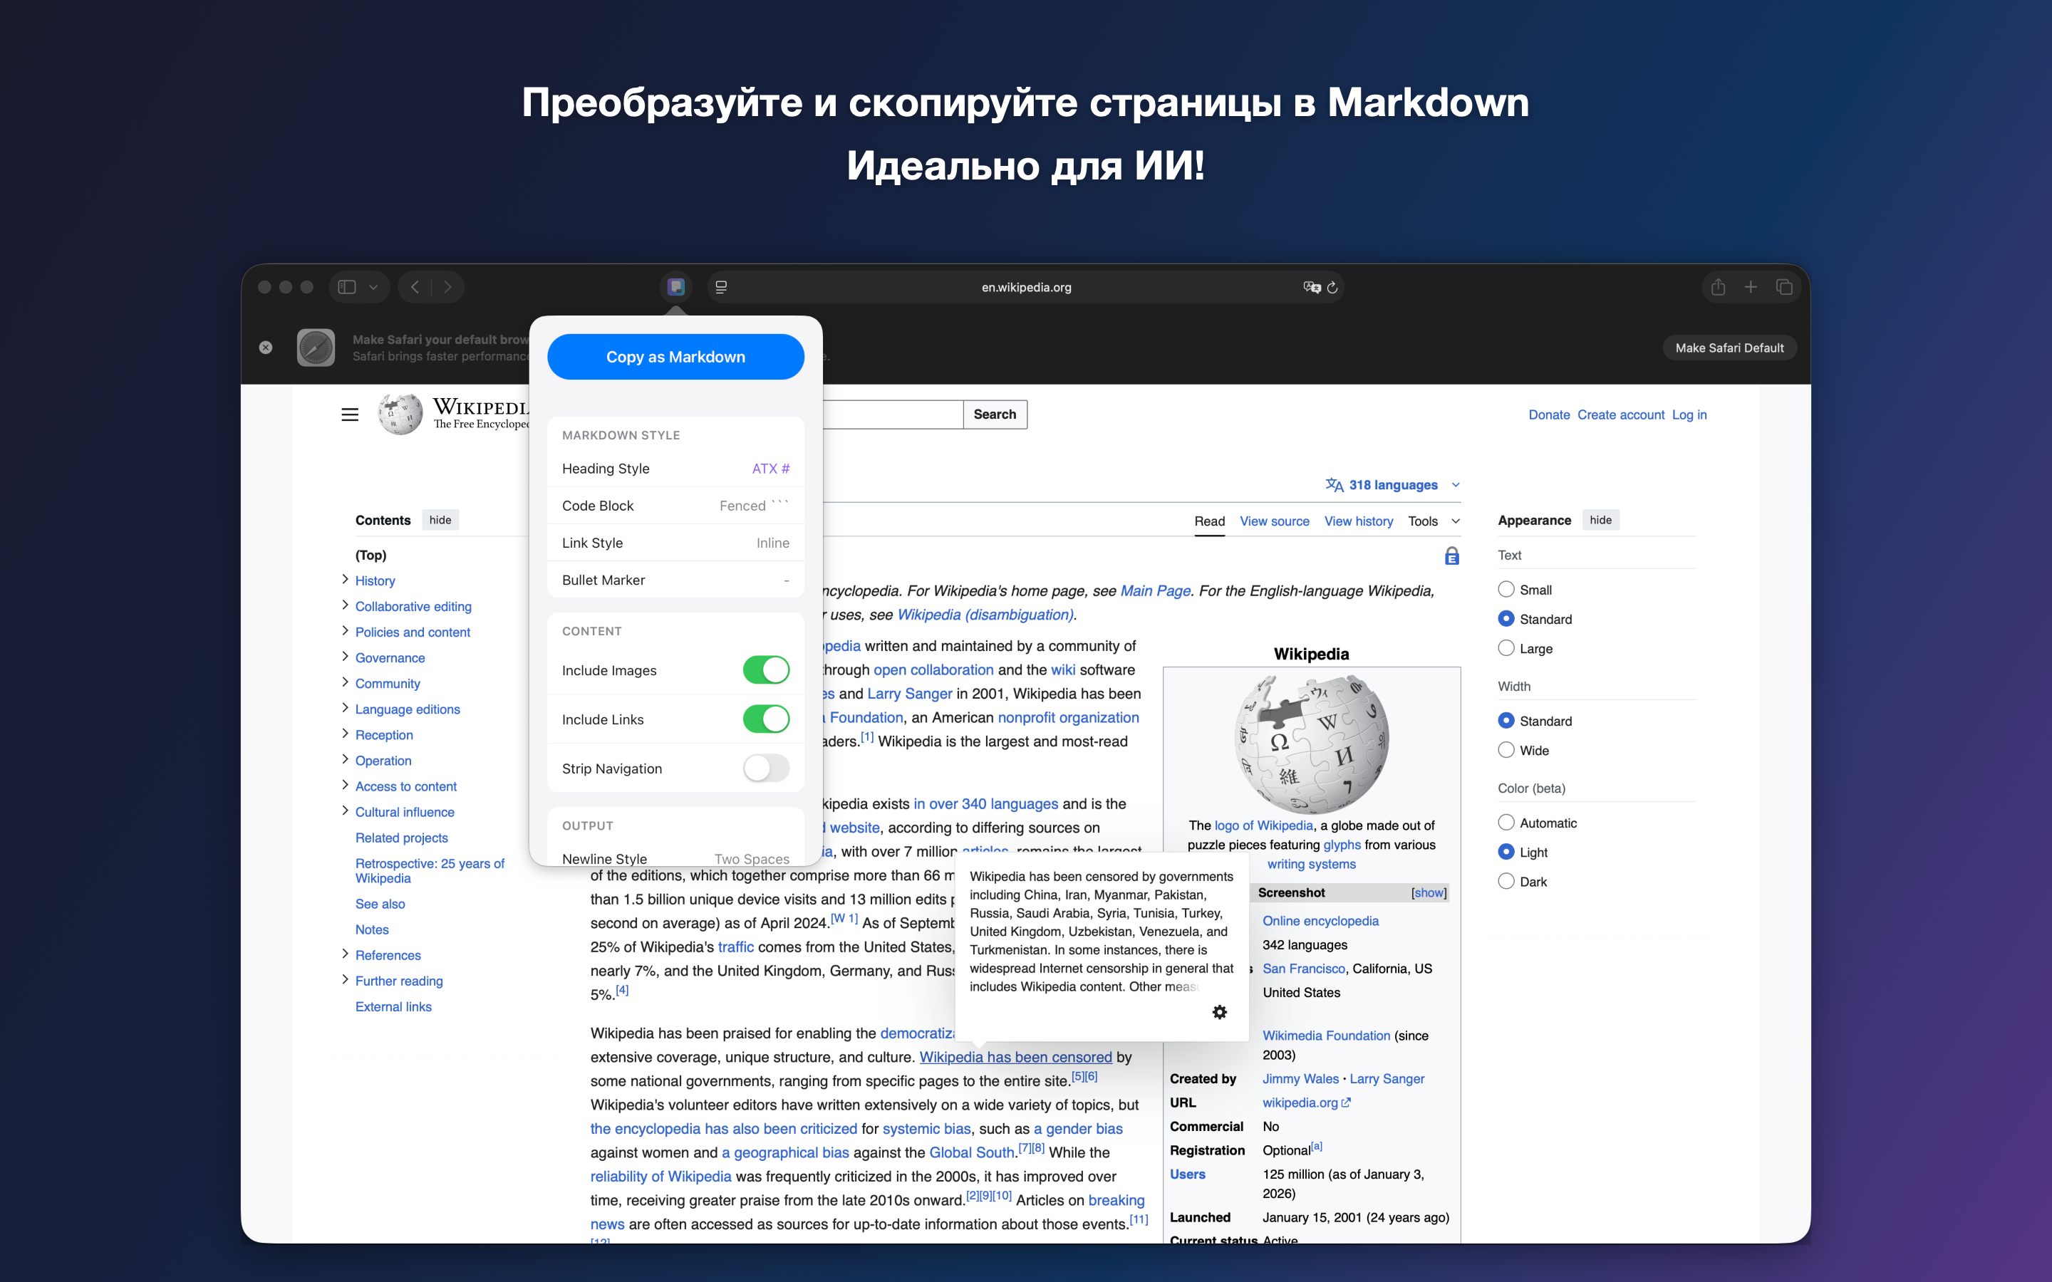Image resolution: width=2052 pixels, height=1282 pixels.
Task: Click the translate icon in address bar
Action: pyautogui.click(x=1312, y=286)
